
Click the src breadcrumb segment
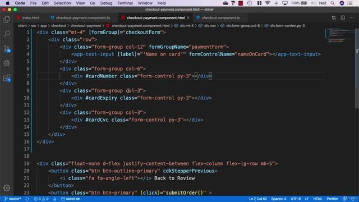point(34,26)
